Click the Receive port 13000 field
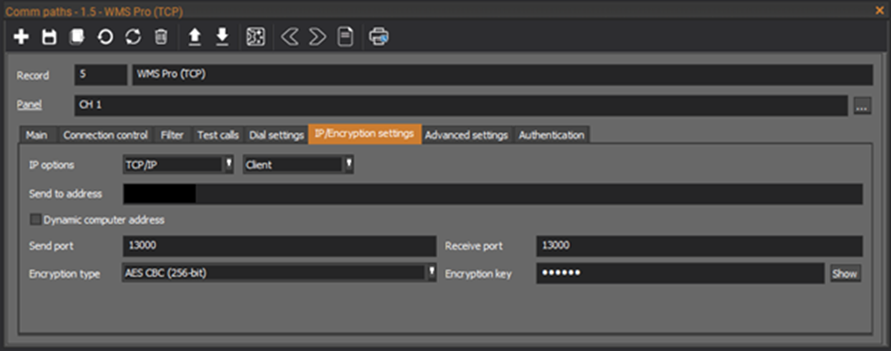Image resolution: width=891 pixels, height=351 pixels. [x=699, y=246]
